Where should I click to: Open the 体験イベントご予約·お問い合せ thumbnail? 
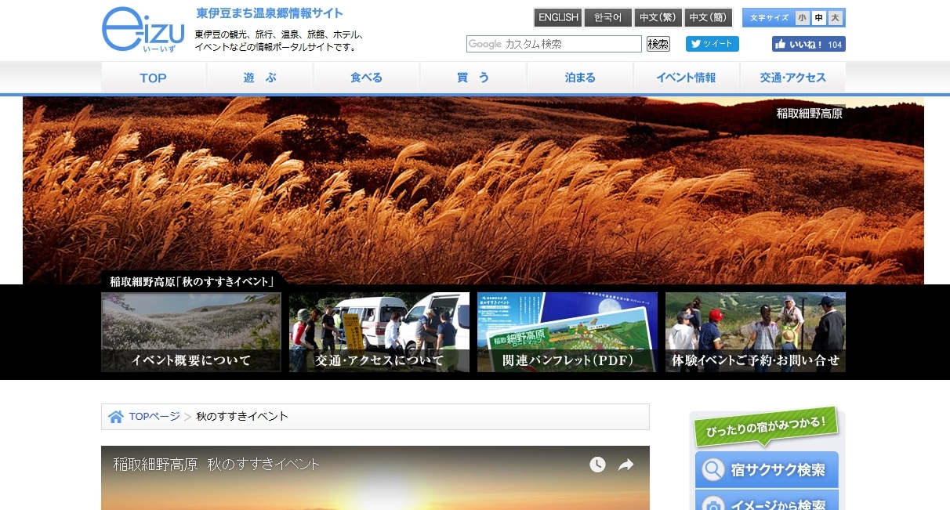coord(756,332)
